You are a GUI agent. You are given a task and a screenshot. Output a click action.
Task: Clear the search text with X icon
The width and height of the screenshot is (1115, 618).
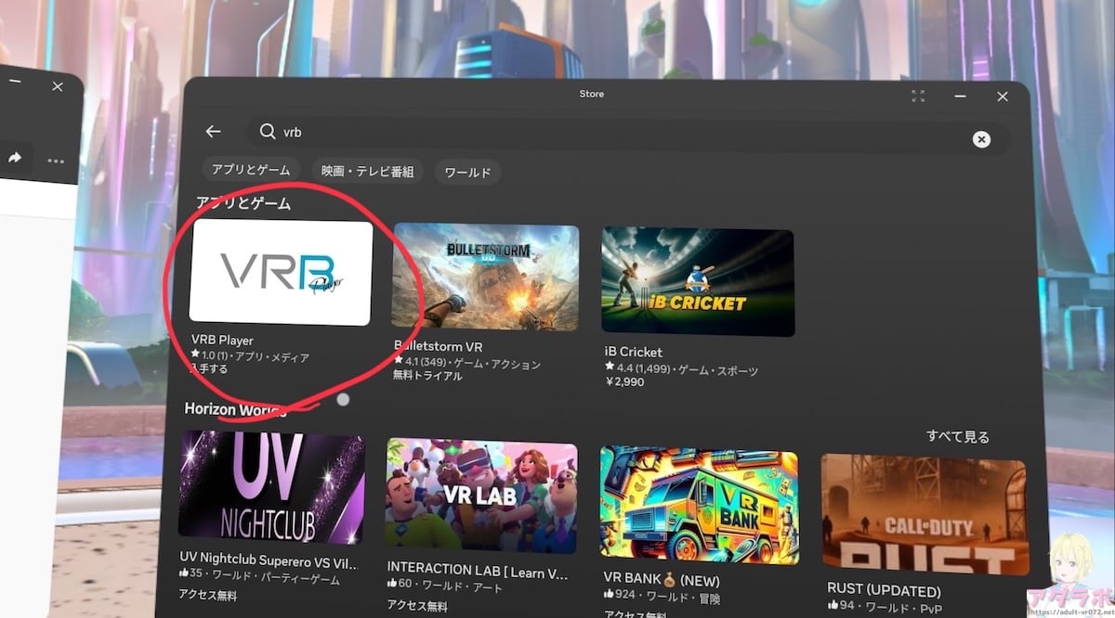point(981,139)
